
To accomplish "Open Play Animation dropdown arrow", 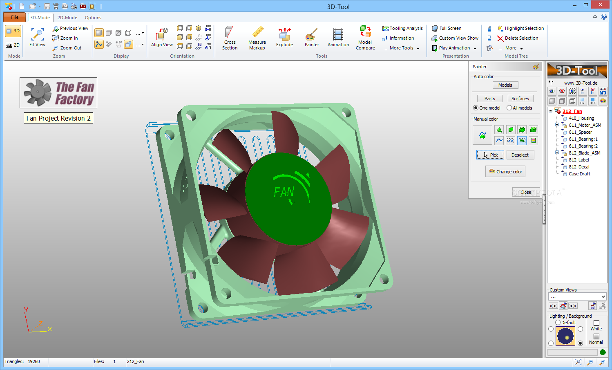I will pyautogui.click(x=475, y=48).
